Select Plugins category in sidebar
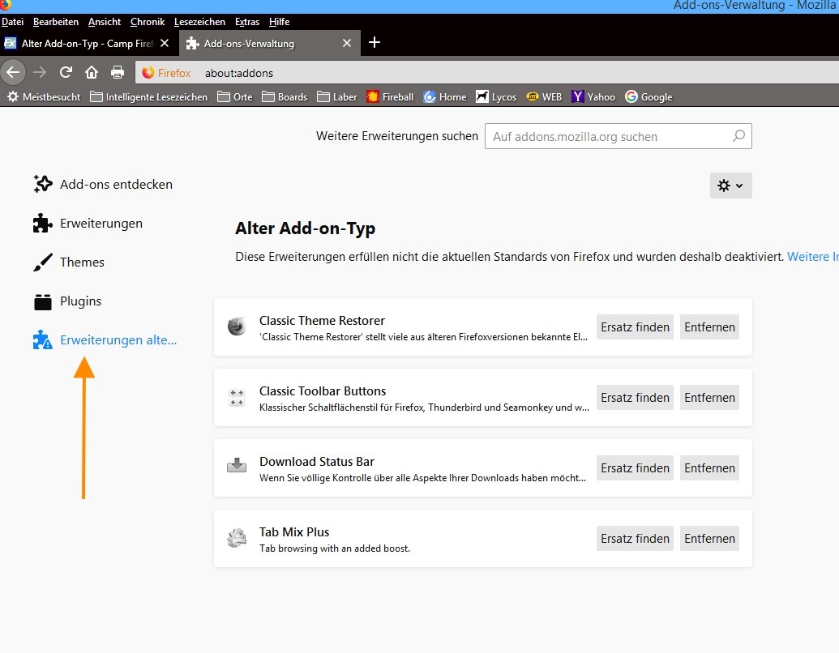 67,301
